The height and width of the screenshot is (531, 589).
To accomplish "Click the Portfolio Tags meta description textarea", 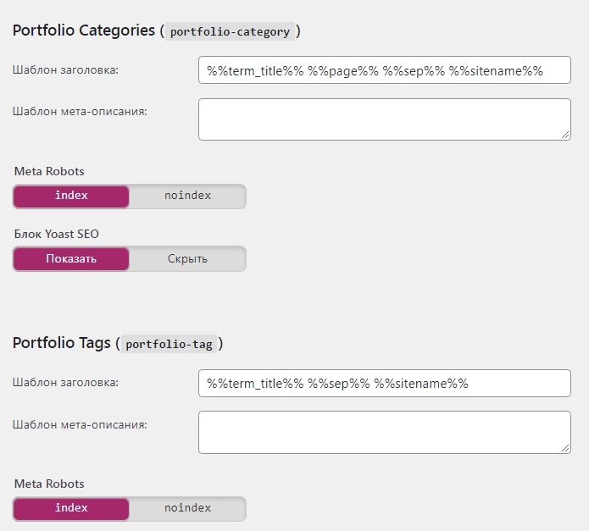I will [x=384, y=432].
